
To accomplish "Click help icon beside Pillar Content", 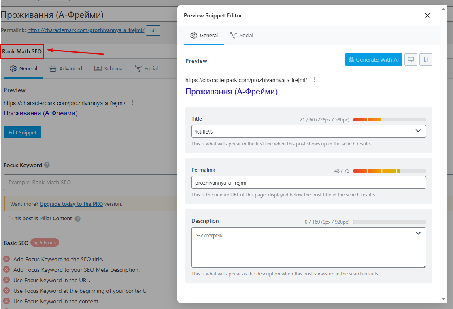I will coord(78,219).
